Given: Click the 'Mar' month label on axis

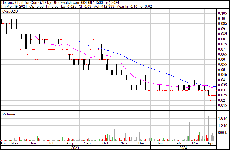Looking at the screenshot, I should 195,143.
